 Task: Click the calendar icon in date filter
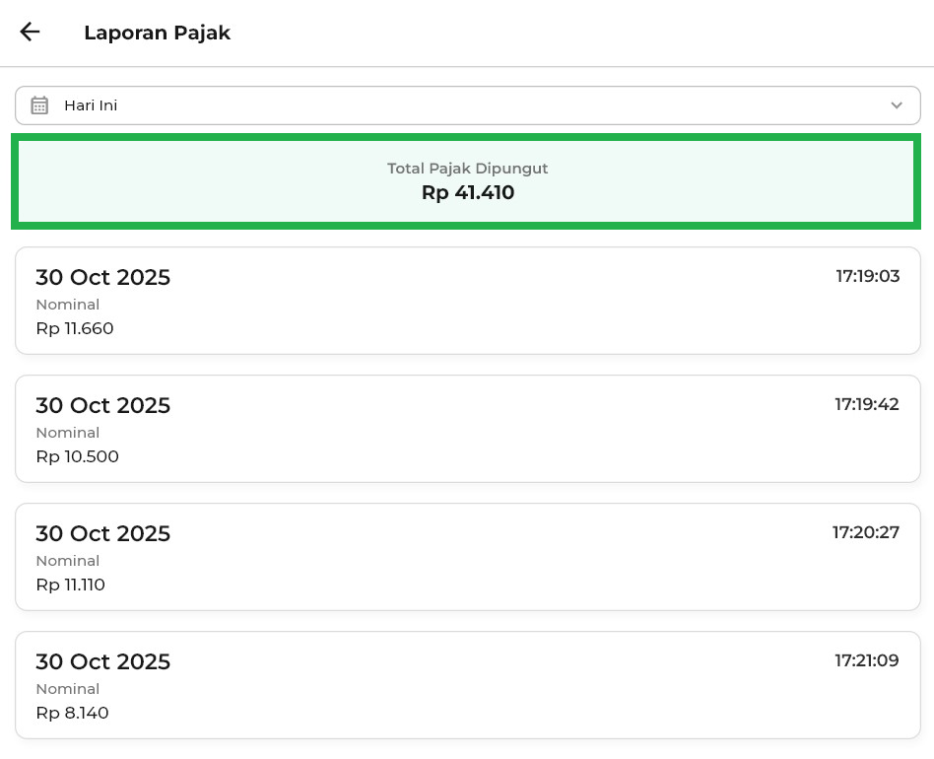pos(39,105)
